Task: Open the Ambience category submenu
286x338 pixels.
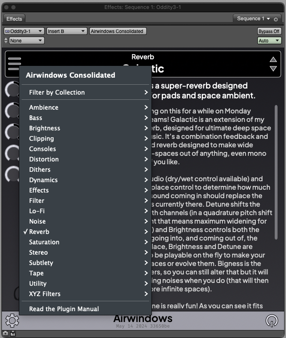Action: (x=85, y=107)
